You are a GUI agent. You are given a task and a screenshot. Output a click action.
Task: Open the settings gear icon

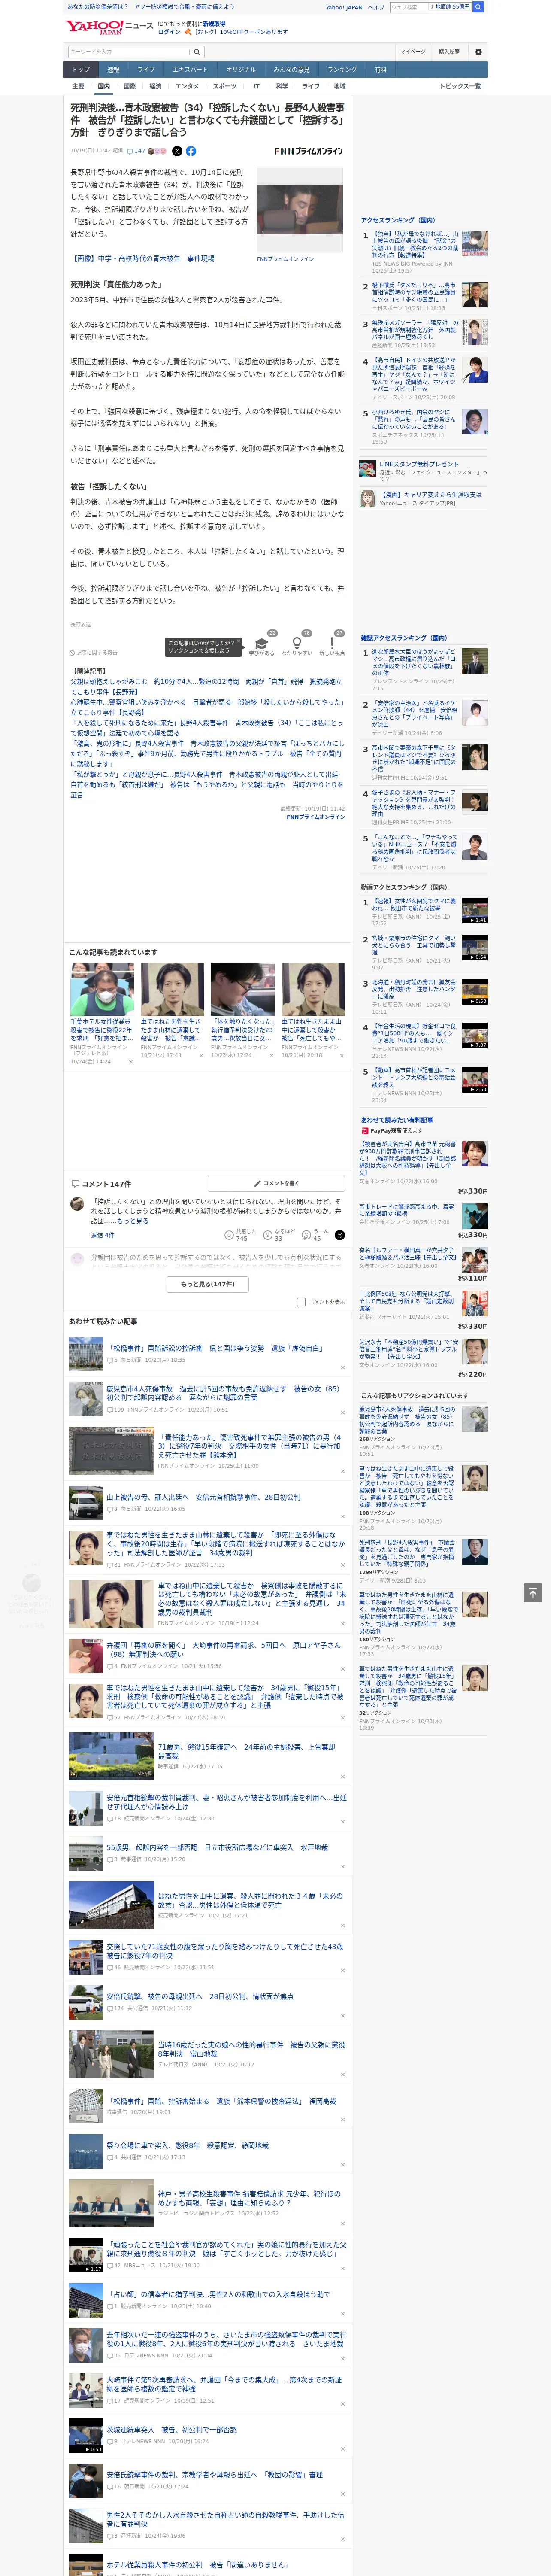point(477,52)
